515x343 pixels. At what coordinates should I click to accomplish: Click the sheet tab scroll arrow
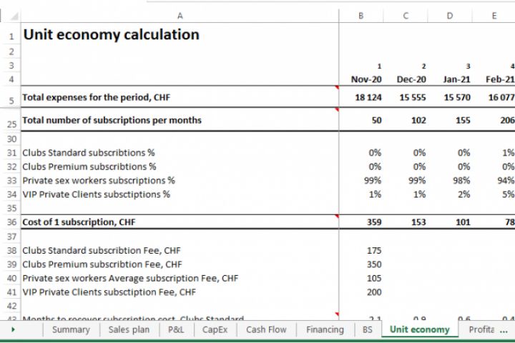click(x=13, y=330)
